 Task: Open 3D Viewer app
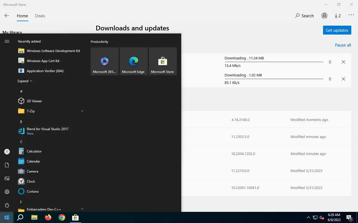tap(50, 101)
